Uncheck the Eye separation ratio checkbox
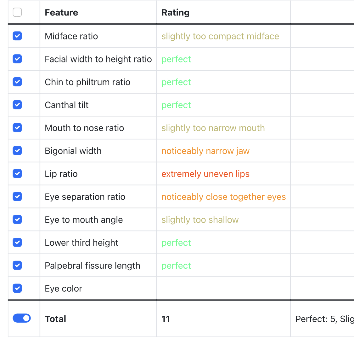This screenshot has height=345, width=354. click(x=17, y=196)
